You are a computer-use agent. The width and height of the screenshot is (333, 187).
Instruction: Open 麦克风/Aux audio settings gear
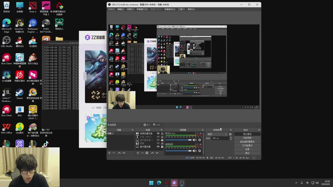click(x=200, y=140)
